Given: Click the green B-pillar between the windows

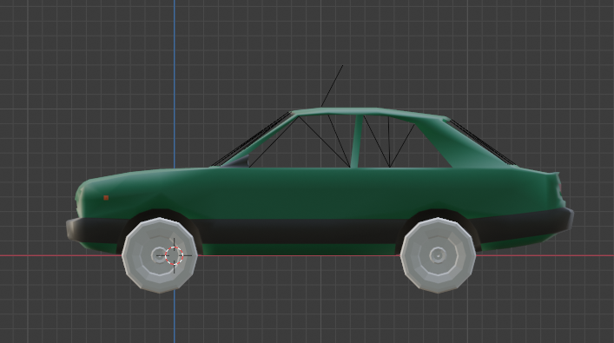Looking at the screenshot, I should [x=356, y=142].
